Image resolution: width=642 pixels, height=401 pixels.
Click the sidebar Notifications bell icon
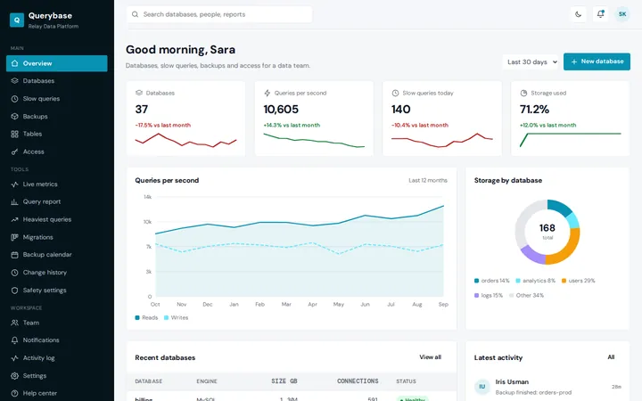tap(15, 340)
